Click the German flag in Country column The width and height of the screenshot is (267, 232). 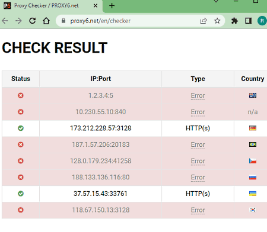click(253, 128)
